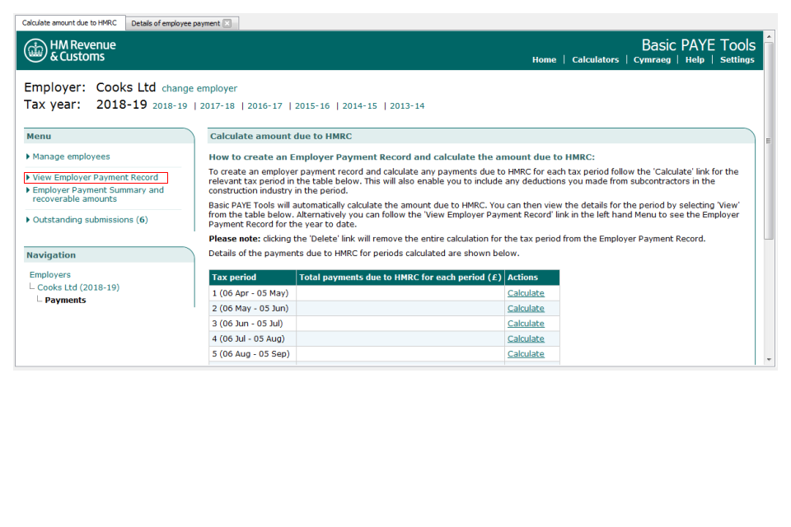Switch language via Cymraeg link
Viewport: 791px width, 527px height.
[x=652, y=59]
